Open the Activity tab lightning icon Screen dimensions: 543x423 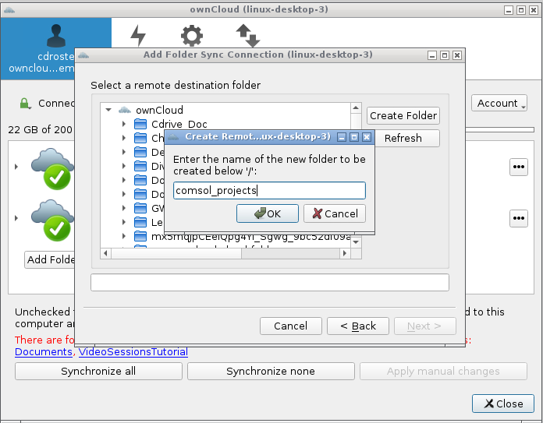pyautogui.click(x=138, y=35)
